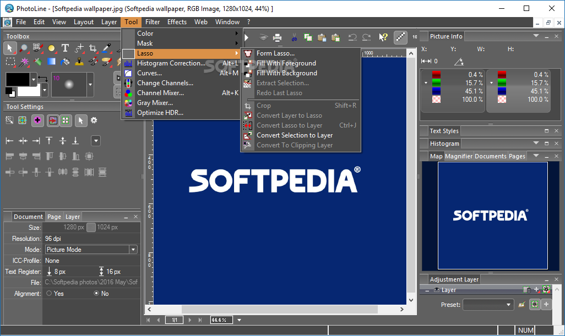Pick the Stamp clone tool
The image size is (565, 336).
(79, 62)
